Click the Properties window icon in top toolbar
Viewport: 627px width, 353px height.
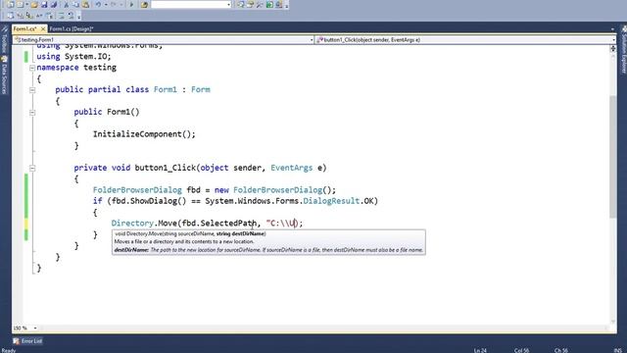251,4
